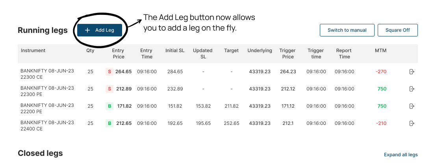Image resolution: width=436 pixels, height=168 pixels.
Task: Click the Trigger Price column header
Action: click(288, 54)
